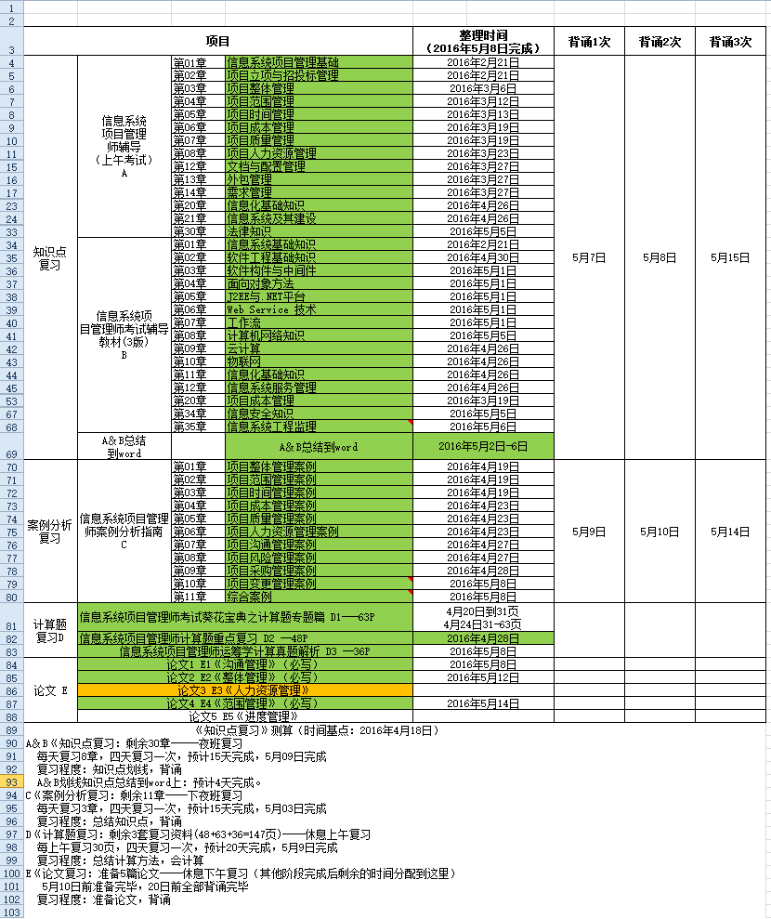Image resolution: width=771 pixels, height=919 pixels.
Task: Select the 背诵1次 column header cell
Action: click(x=589, y=42)
